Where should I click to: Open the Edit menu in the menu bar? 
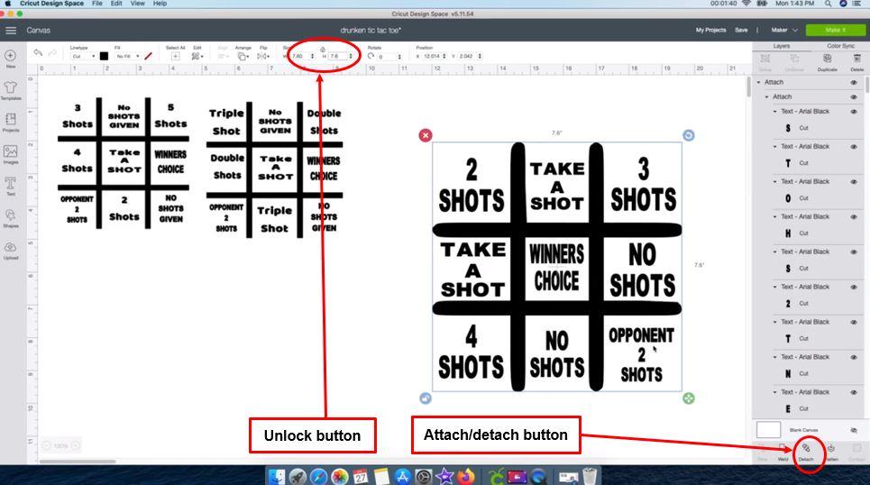[x=116, y=4]
